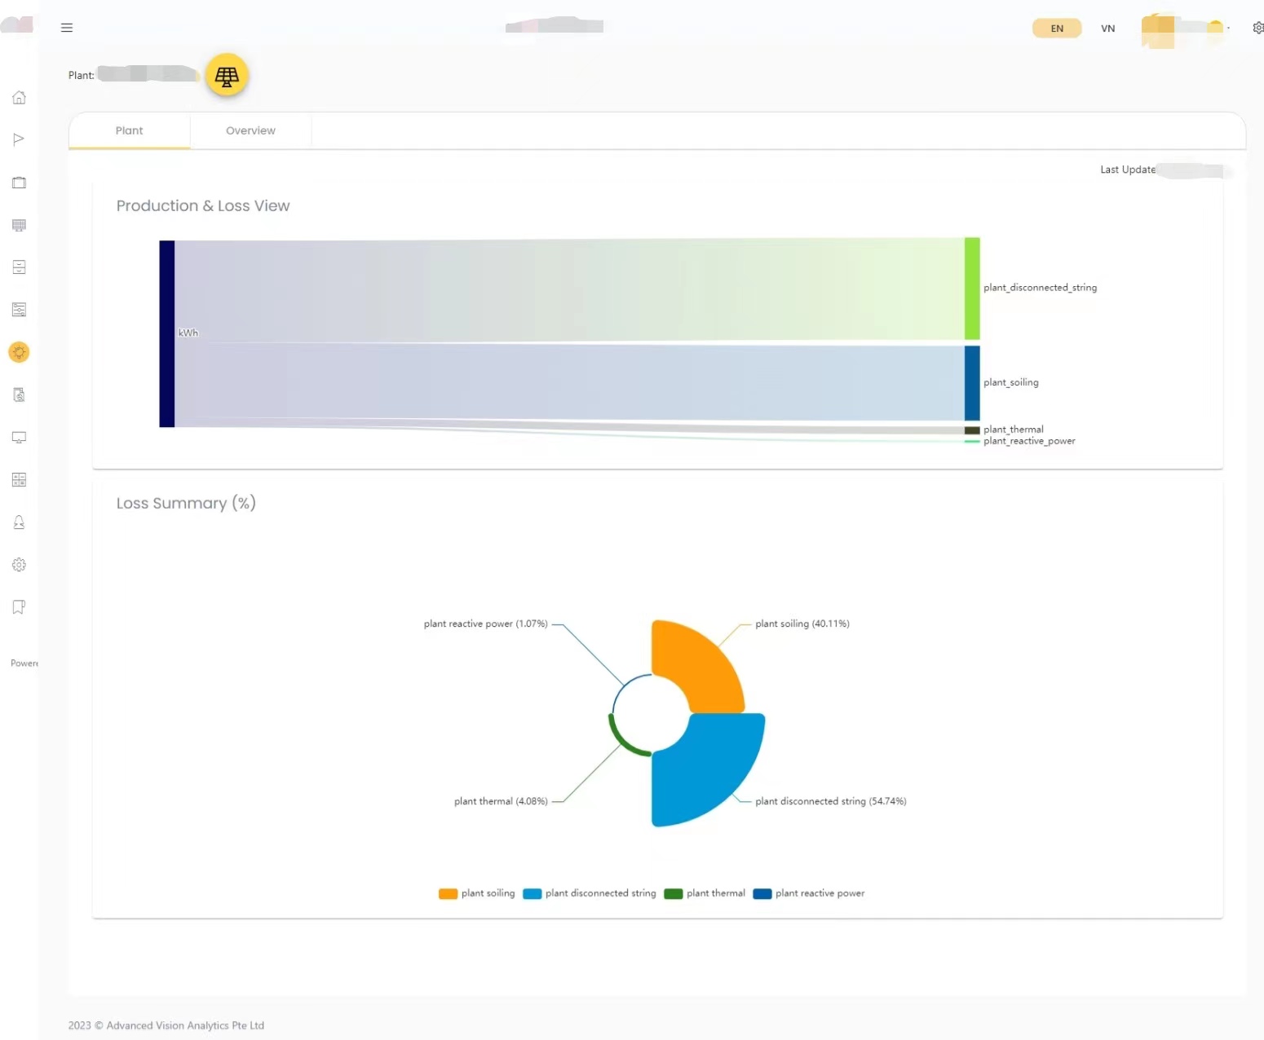
Task: Open the monitor icon in sidebar
Action: pos(20,438)
